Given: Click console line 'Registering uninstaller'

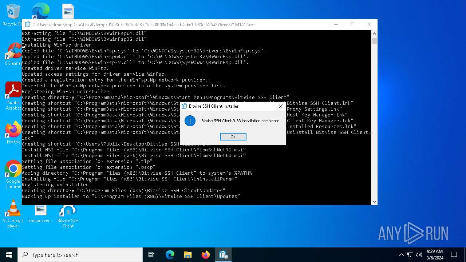Looking at the screenshot, I should tap(55, 185).
